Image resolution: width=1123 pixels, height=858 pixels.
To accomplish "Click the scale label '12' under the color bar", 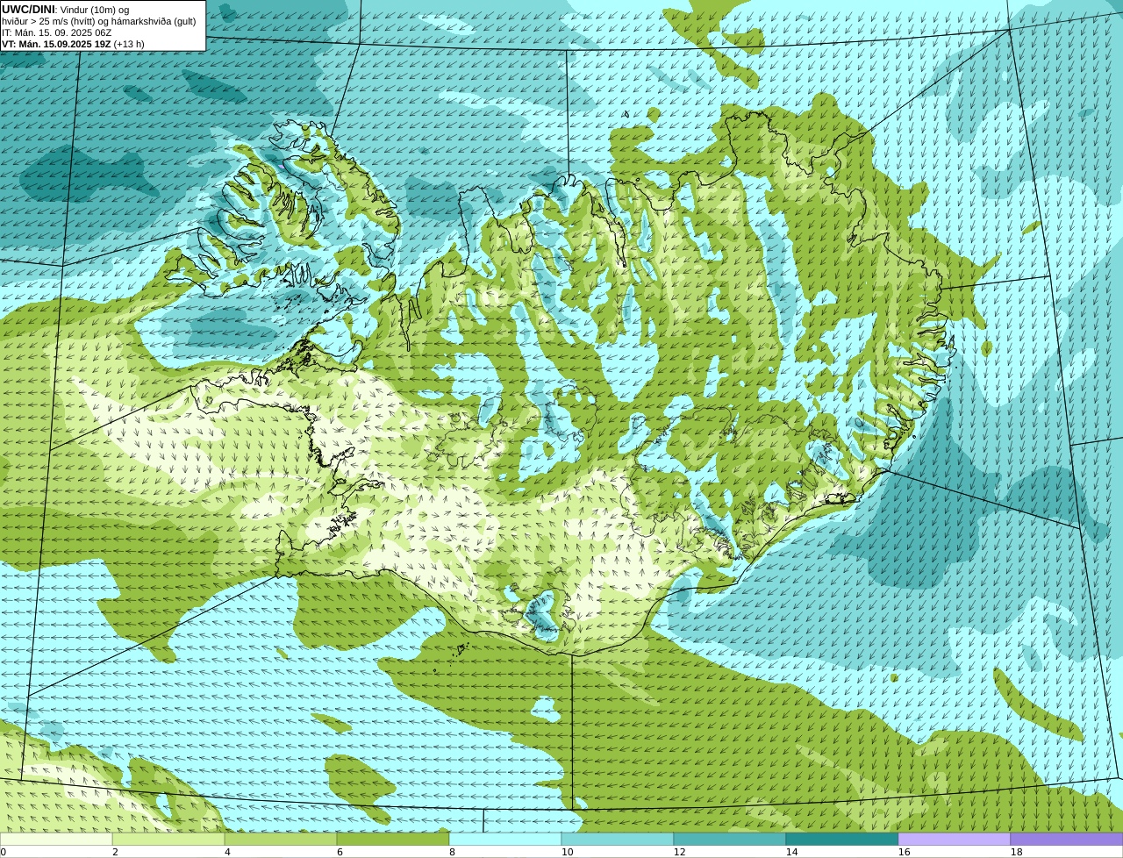I will [x=679, y=852].
